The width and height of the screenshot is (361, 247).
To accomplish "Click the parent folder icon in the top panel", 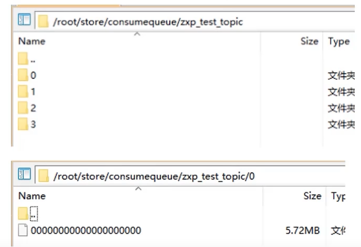I will pos(23,58).
